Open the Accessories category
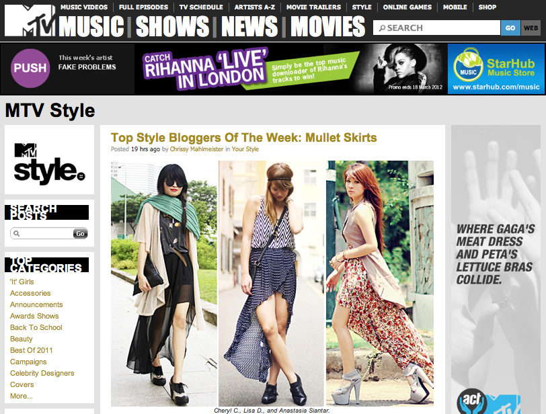Screen dimensions: 546x414 (x=30, y=293)
